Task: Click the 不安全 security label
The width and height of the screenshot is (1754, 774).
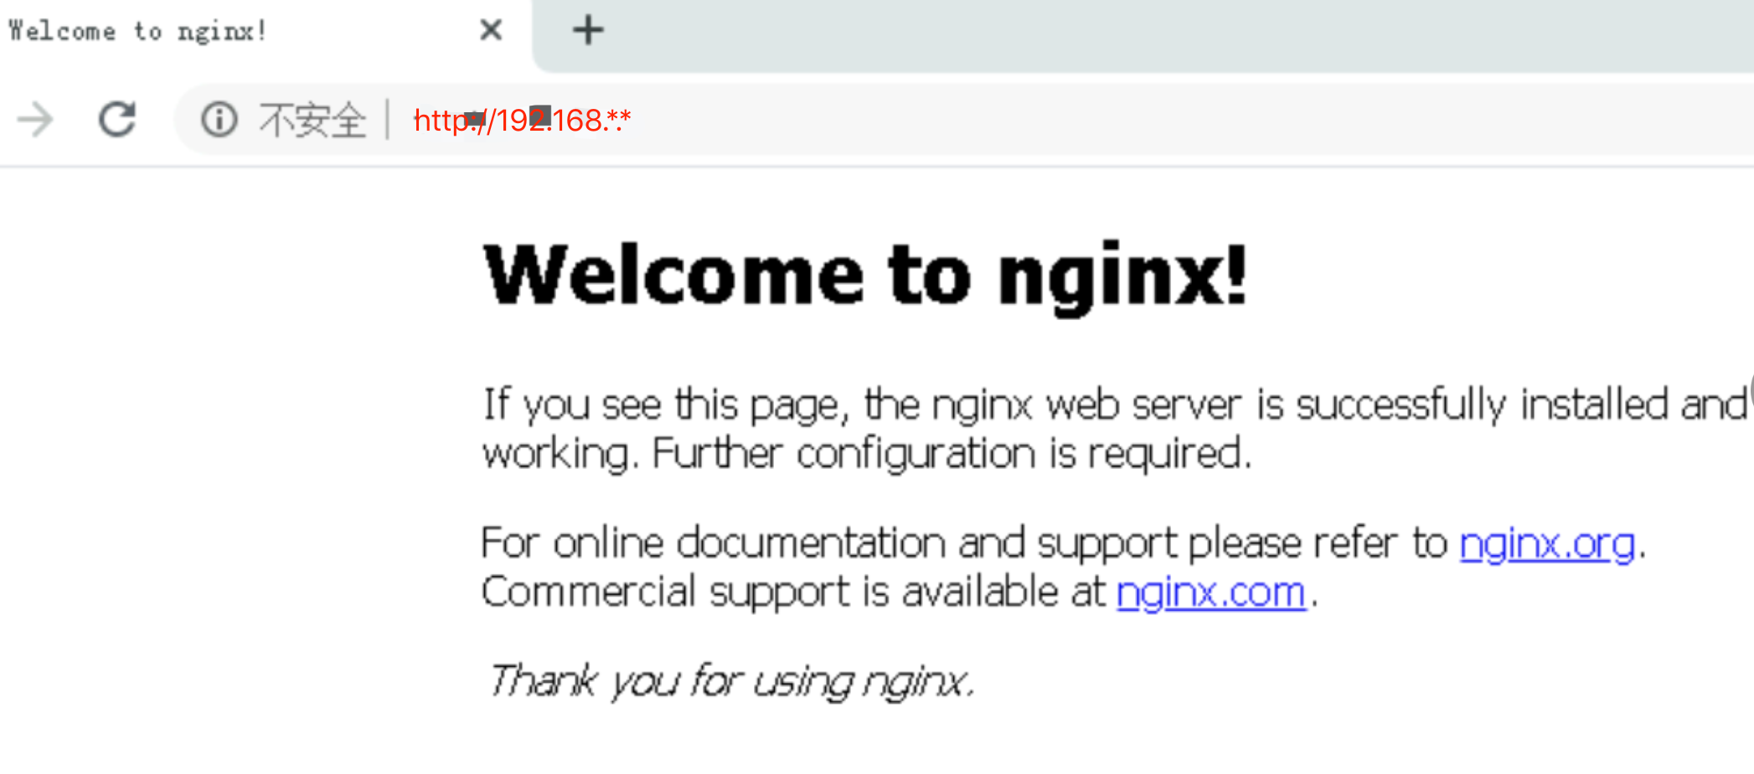Action: (312, 120)
